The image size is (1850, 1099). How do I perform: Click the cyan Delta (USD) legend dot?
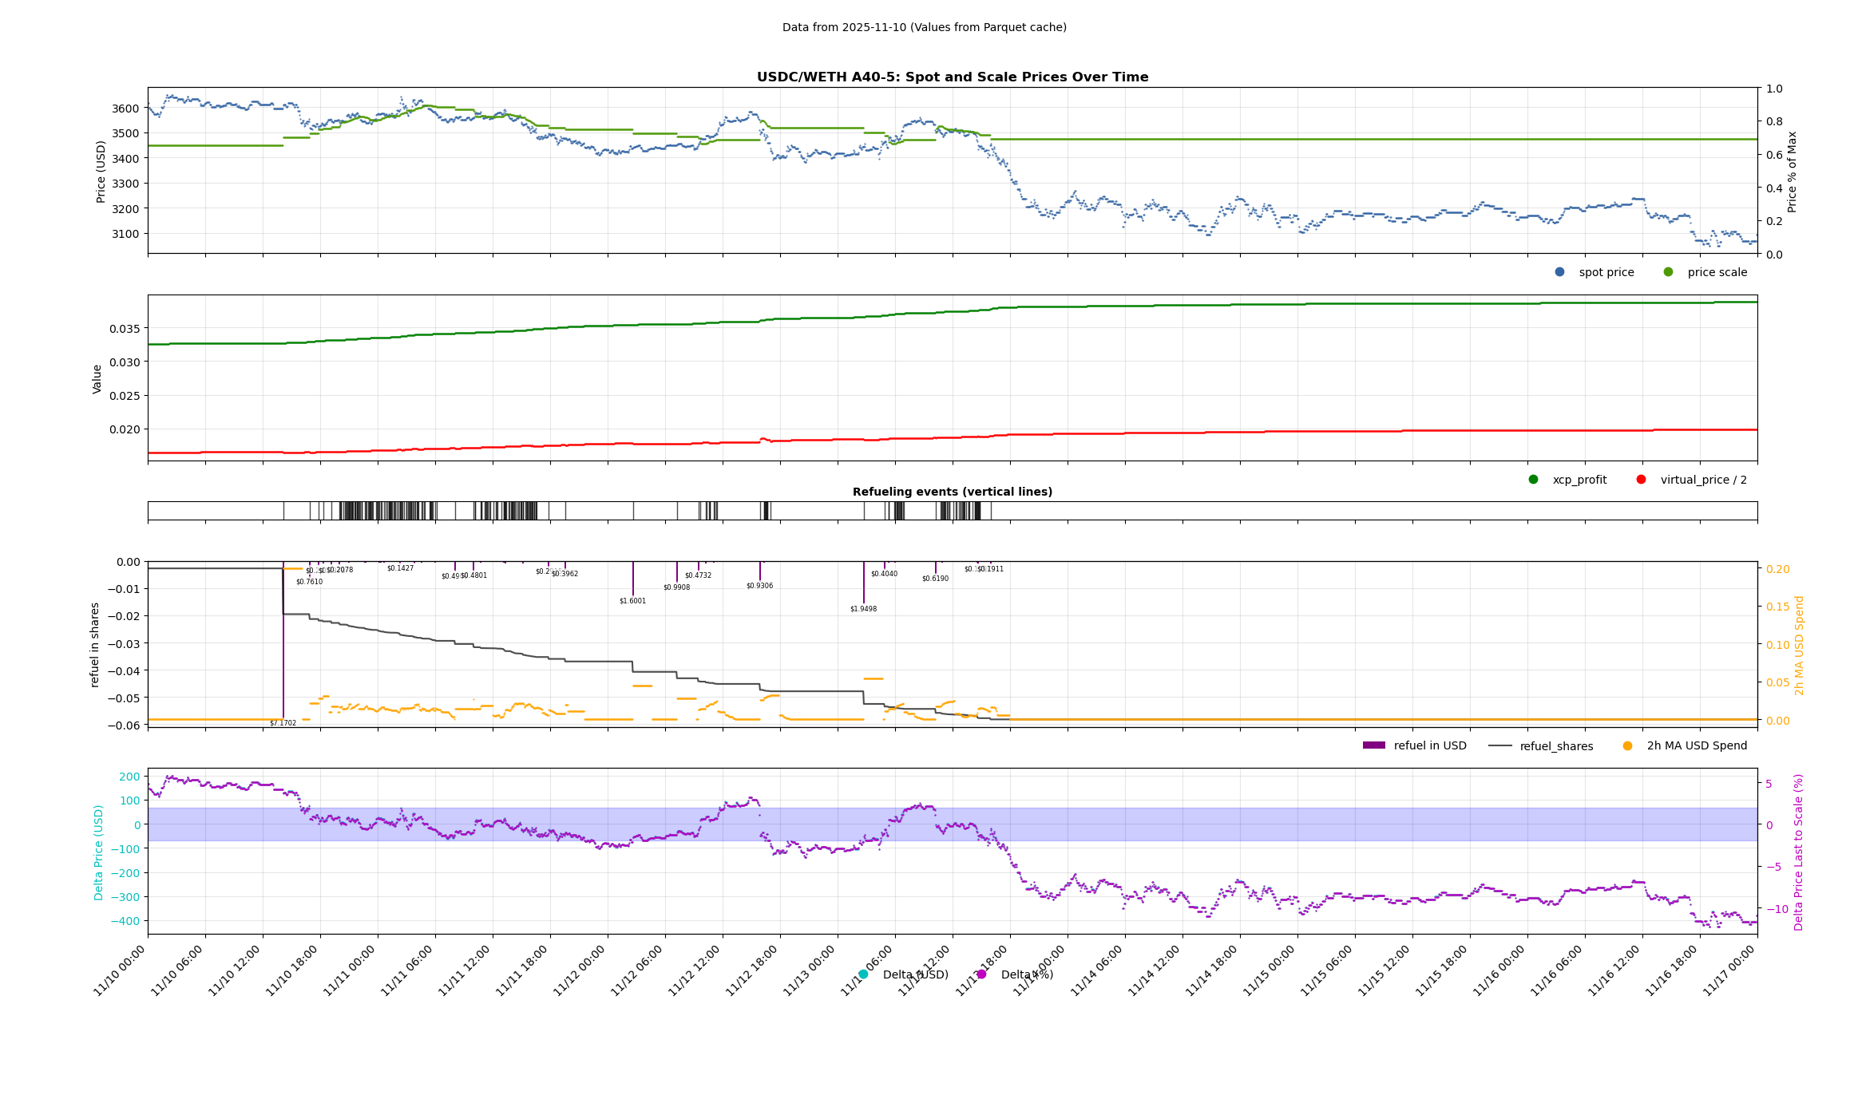tap(863, 974)
